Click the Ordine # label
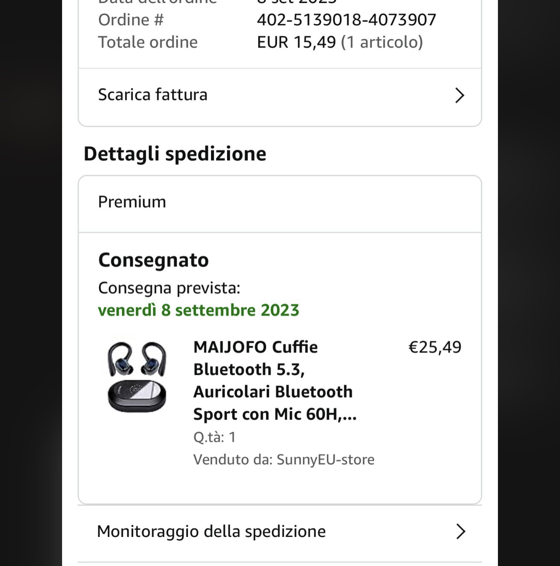 [x=131, y=20]
